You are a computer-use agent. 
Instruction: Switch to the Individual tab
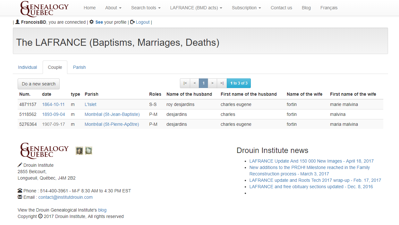click(28, 67)
